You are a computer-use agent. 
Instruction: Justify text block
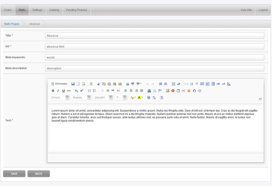click(142, 91)
